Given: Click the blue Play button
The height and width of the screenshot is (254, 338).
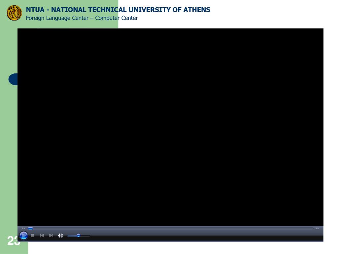Looking at the screenshot, I should (23, 235).
